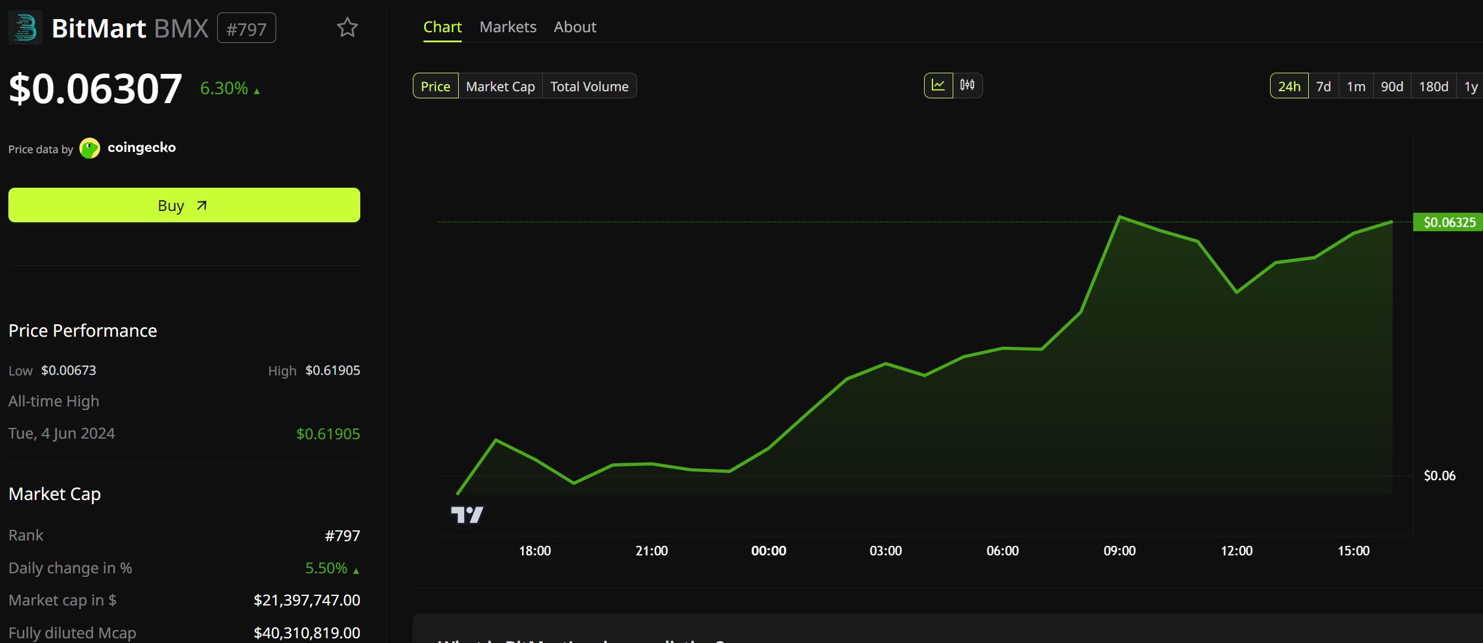This screenshot has height=643, width=1483.
Task: Switch to line chart view icon
Action: [x=938, y=85]
